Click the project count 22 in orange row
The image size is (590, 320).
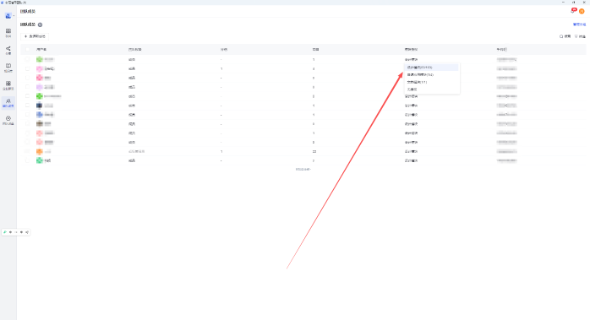pyautogui.click(x=314, y=151)
